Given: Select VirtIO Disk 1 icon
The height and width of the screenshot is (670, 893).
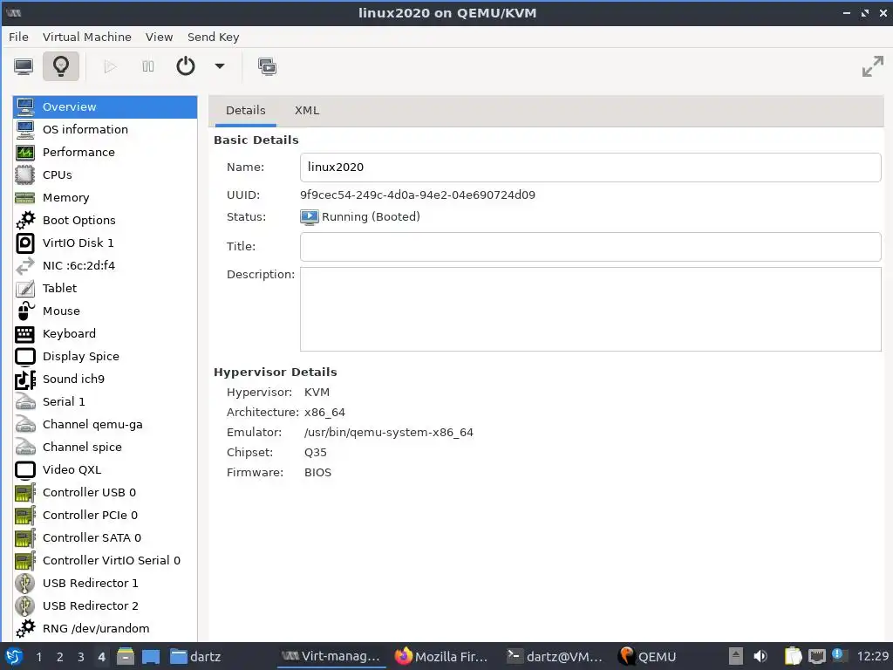Looking at the screenshot, I should tap(25, 243).
